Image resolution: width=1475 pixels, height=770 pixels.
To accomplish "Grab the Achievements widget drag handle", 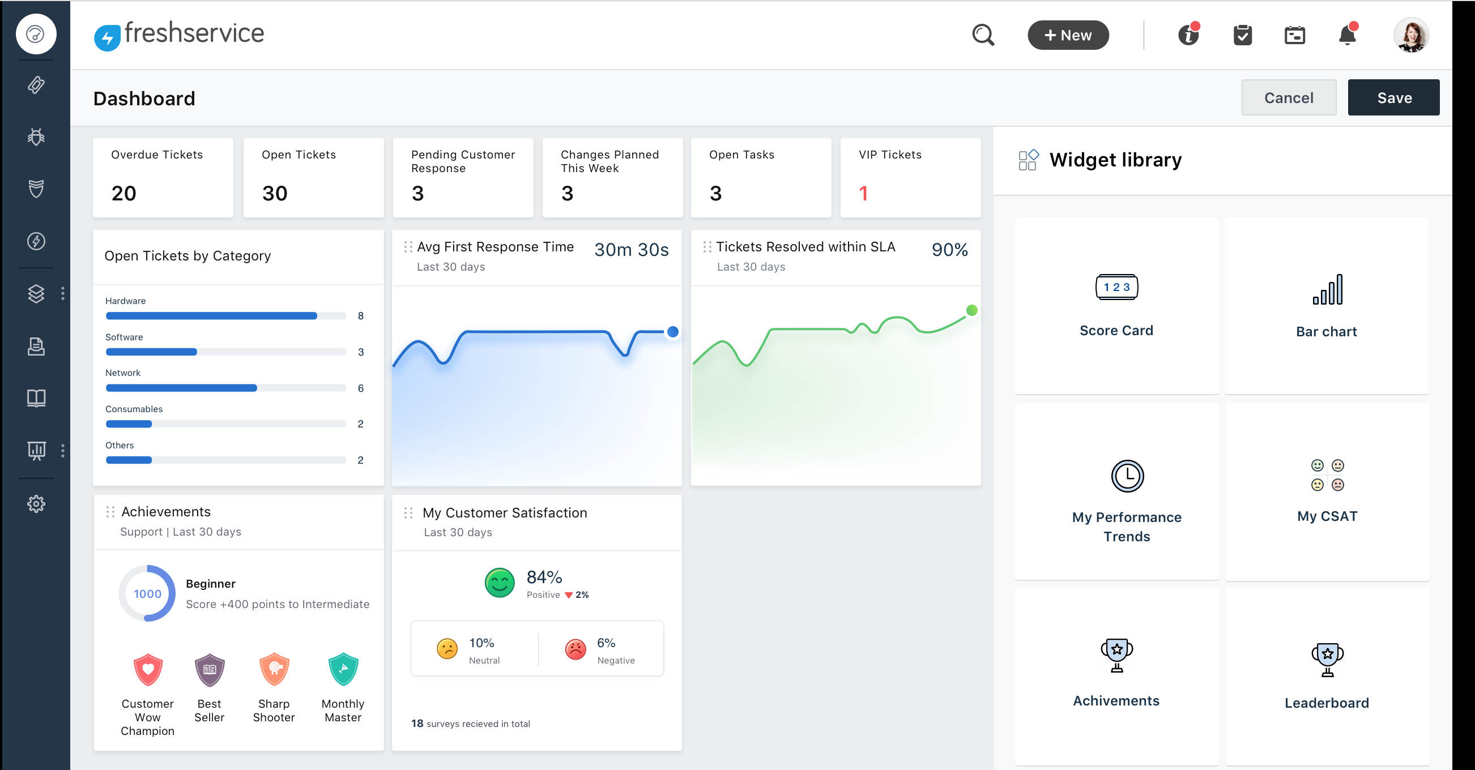I will (110, 512).
